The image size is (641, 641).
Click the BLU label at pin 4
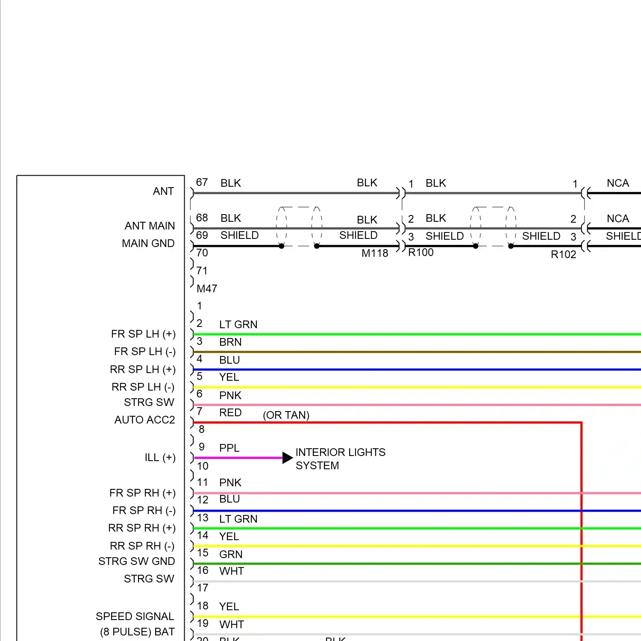coord(229,360)
